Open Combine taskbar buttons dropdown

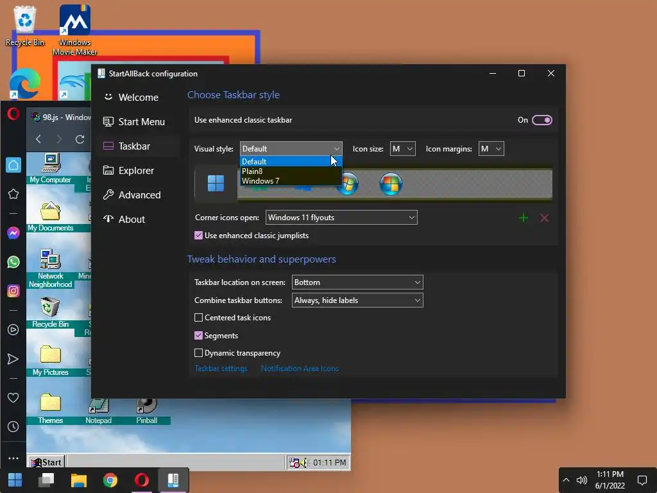[x=357, y=300]
